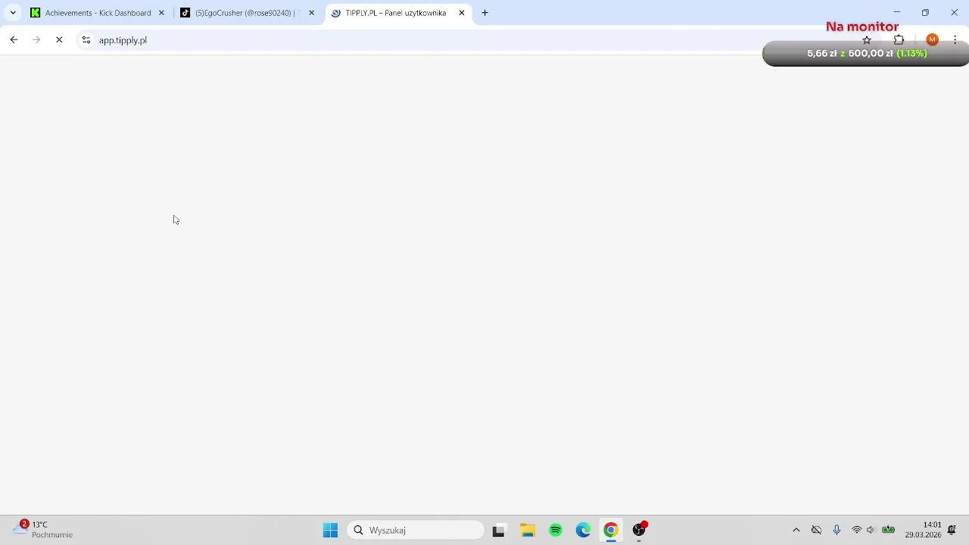Click the microphone tray icon
Screen dimensions: 969x545
tap(837, 531)
